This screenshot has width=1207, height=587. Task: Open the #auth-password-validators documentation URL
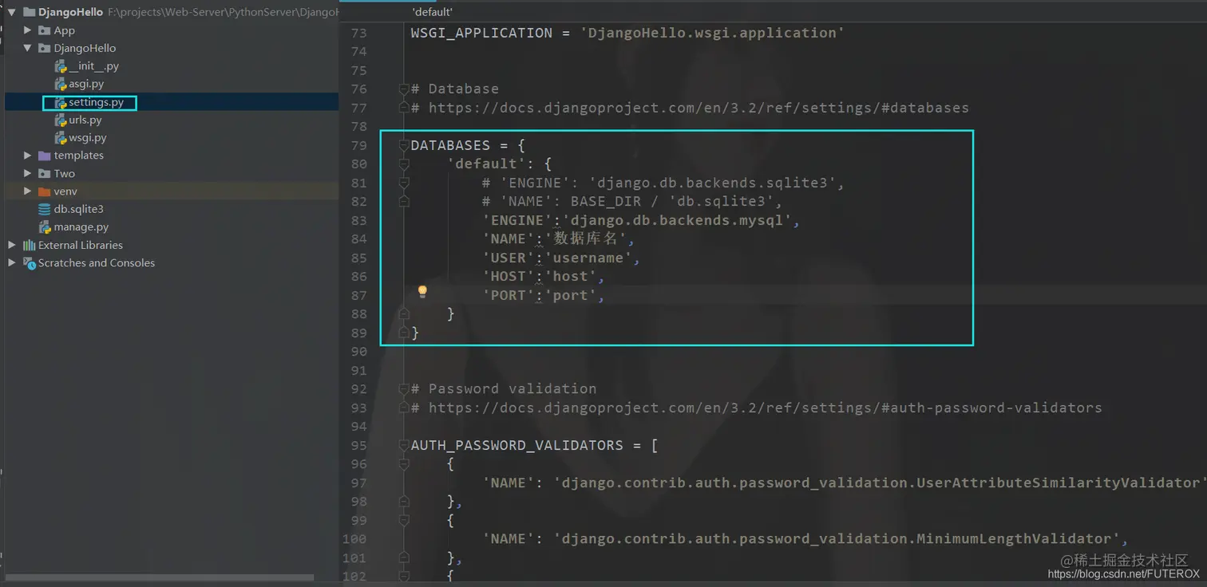point(765,408)
